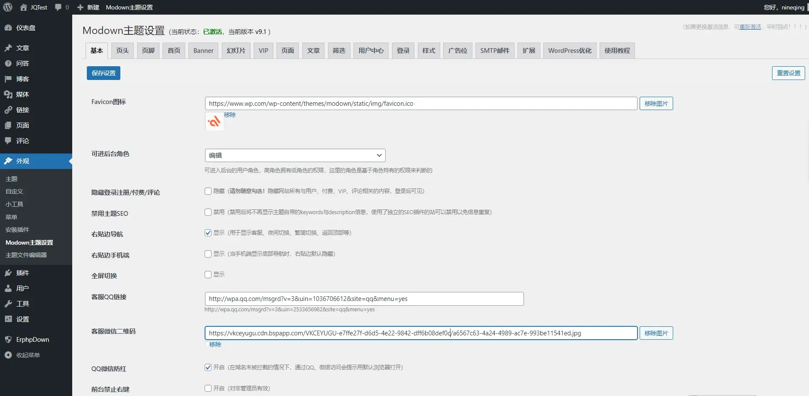Switch to Banner tab
This screenshot has height=396, width=809.
coord(203,50)
